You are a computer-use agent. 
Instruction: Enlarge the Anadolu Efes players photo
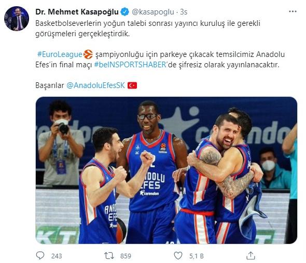coord(166,170)
